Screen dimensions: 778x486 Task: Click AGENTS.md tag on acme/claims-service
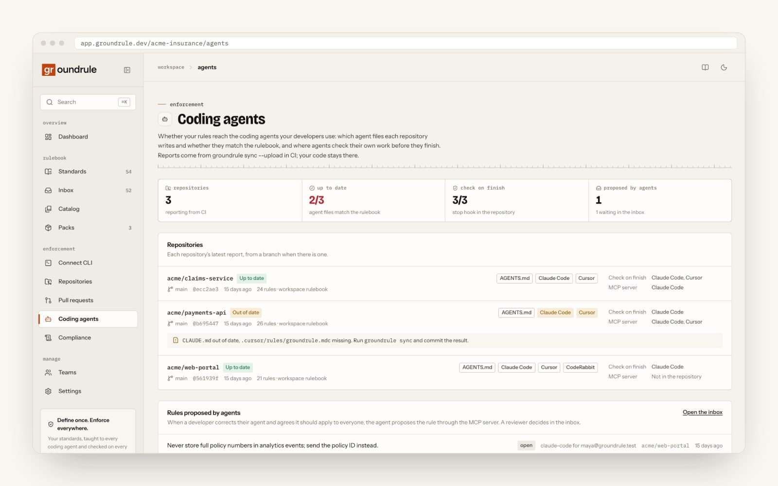(x=514, y=278)
